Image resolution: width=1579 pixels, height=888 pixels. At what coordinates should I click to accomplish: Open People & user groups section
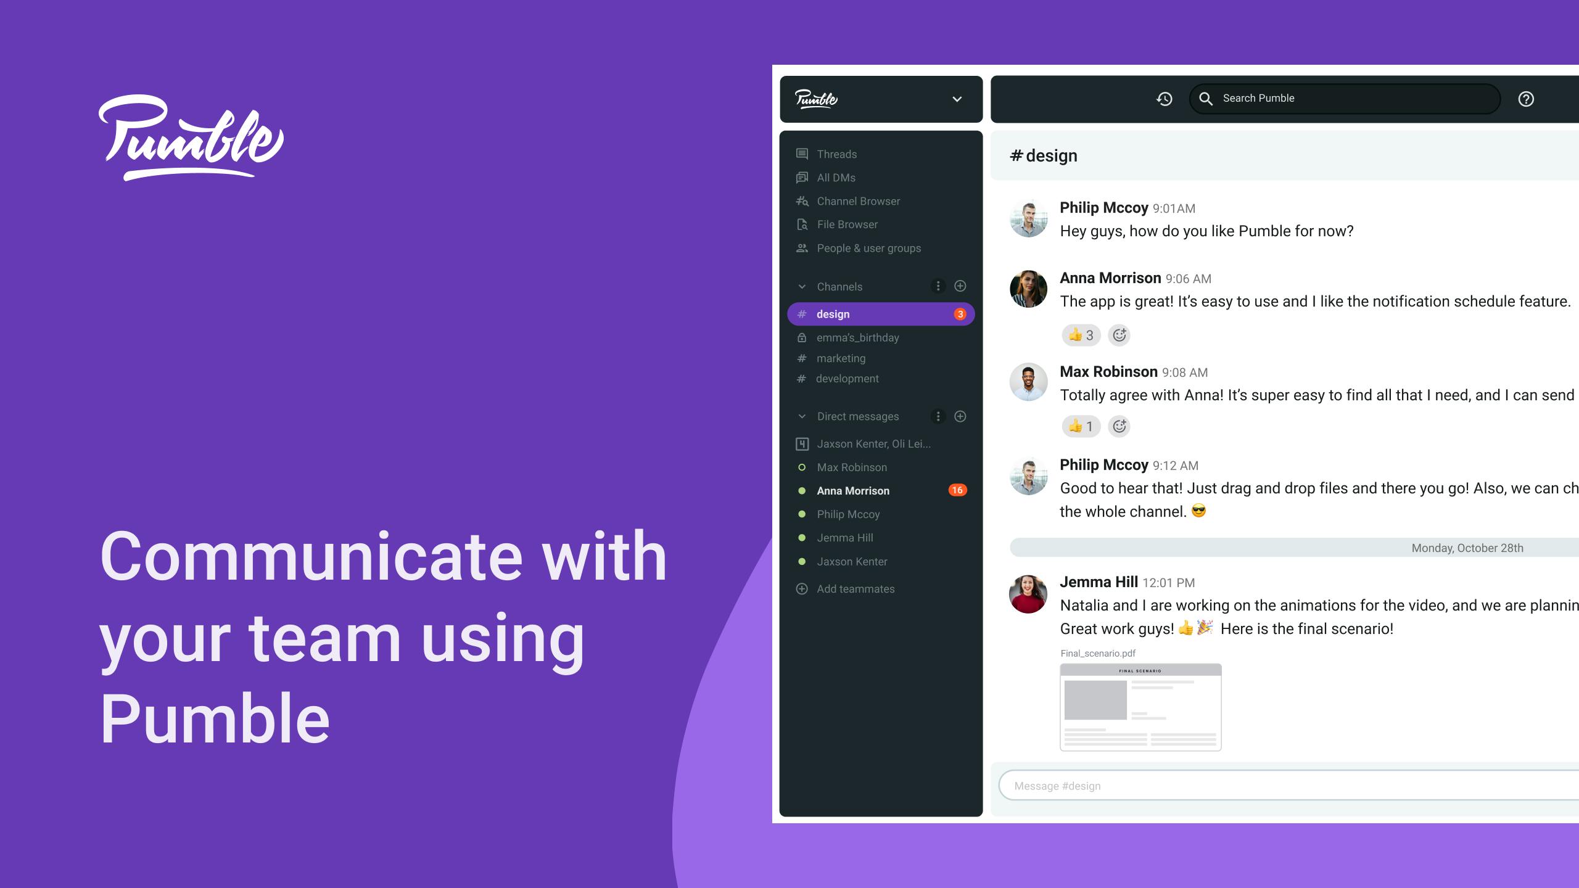point(868,249)
